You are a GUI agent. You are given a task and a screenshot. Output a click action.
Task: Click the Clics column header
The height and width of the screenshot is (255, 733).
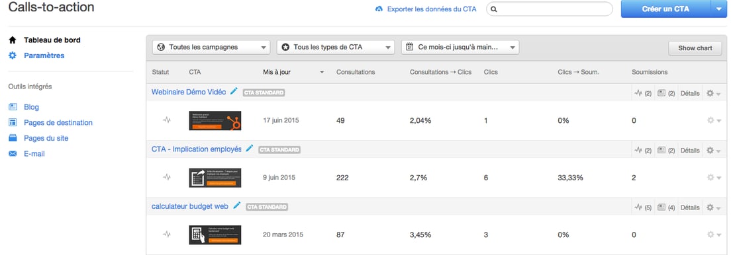click(x=491, y=72)
